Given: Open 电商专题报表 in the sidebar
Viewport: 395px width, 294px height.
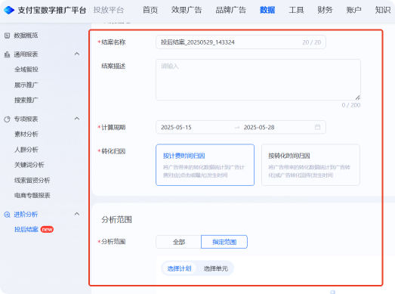Looking at the screenshot, I should (32, 196).
